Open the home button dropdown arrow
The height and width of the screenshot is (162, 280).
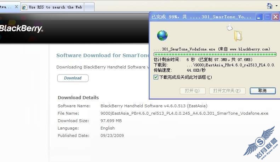pos(276,6)
